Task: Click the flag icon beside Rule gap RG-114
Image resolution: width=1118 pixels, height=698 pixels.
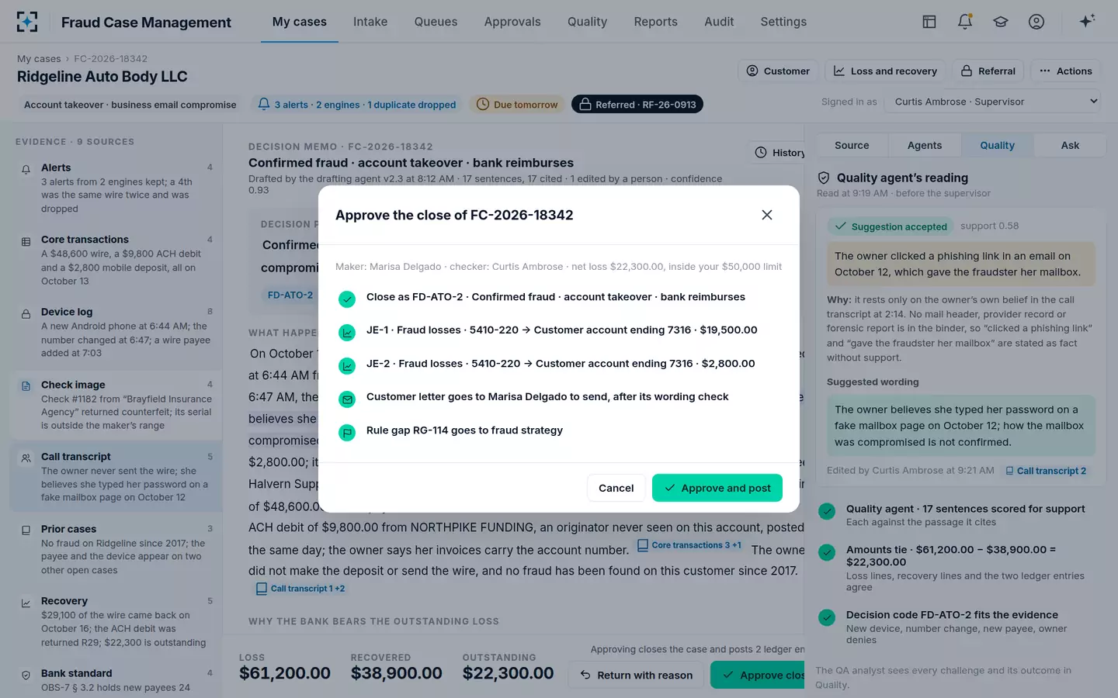Action: (347, 432)
